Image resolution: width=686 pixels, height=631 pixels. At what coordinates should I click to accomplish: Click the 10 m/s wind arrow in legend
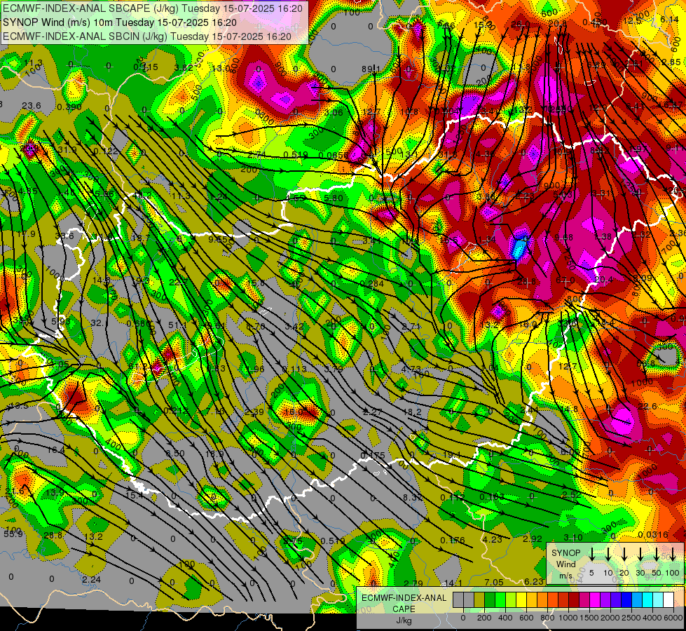[x=608, y=554]
